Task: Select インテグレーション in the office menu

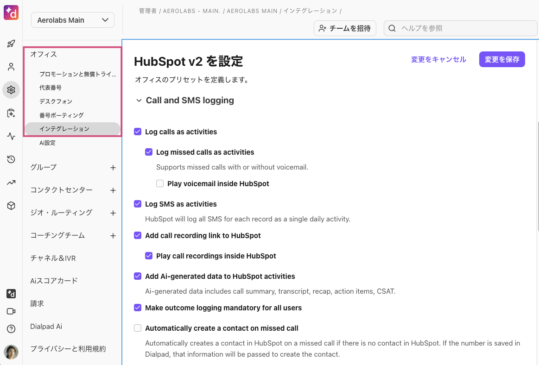Action: point(73,129)
